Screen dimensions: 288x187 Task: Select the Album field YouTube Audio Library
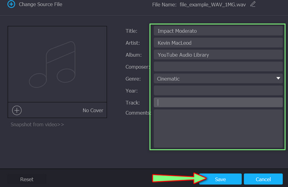(218, 55)
